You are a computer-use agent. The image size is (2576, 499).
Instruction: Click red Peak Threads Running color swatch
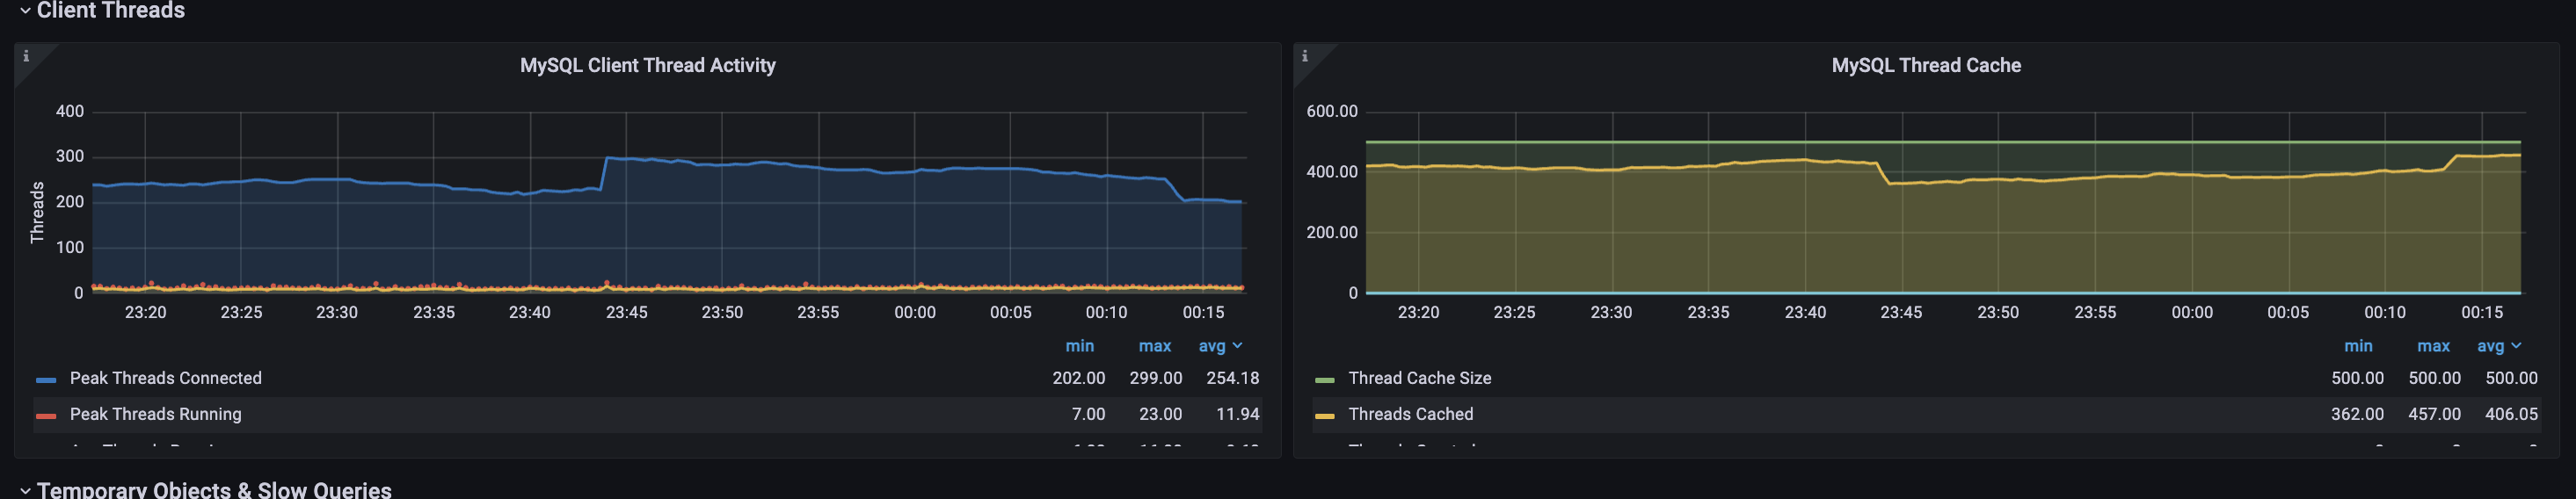click(x=46, y=416)
